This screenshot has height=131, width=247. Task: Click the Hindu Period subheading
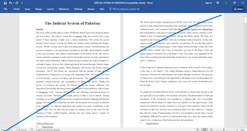48,127
